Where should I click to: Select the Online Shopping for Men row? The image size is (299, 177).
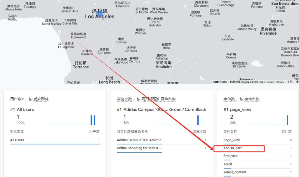139,148
